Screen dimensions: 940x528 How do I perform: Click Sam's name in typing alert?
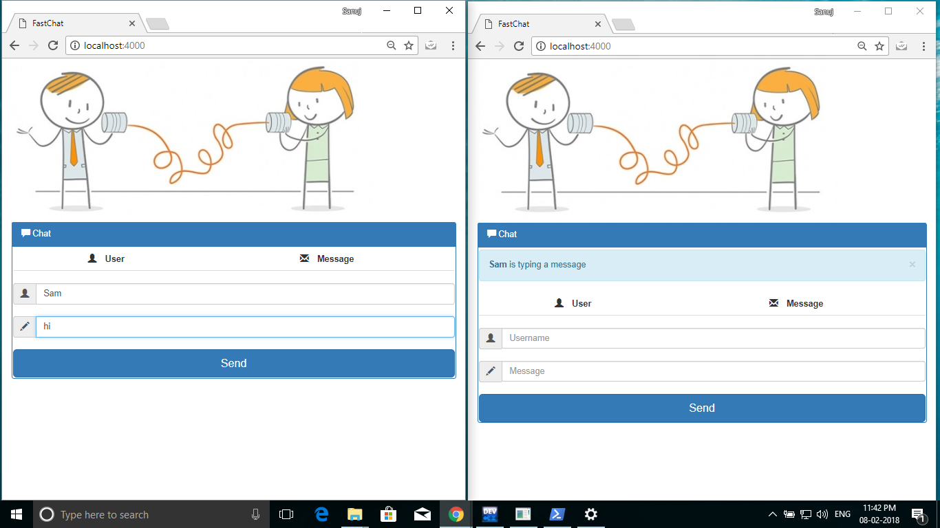pyautogui.click(x=498, y=265)
